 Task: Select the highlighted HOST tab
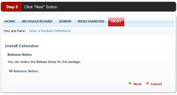click(116, 22)
